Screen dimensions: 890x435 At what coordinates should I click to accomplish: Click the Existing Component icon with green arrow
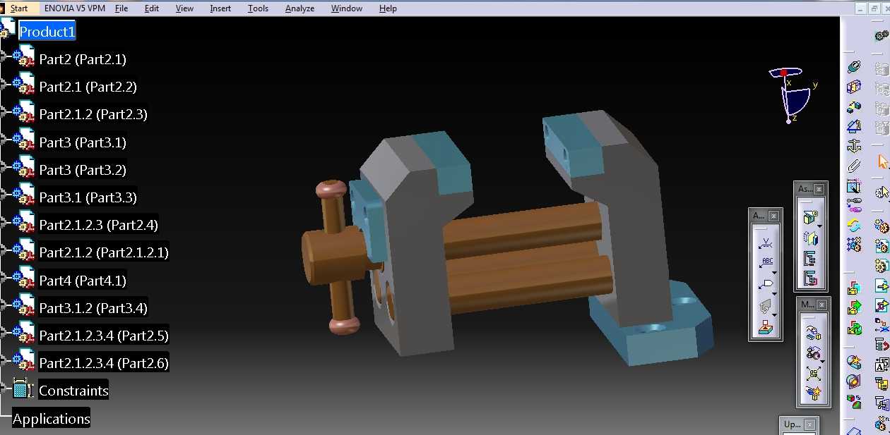882,286
